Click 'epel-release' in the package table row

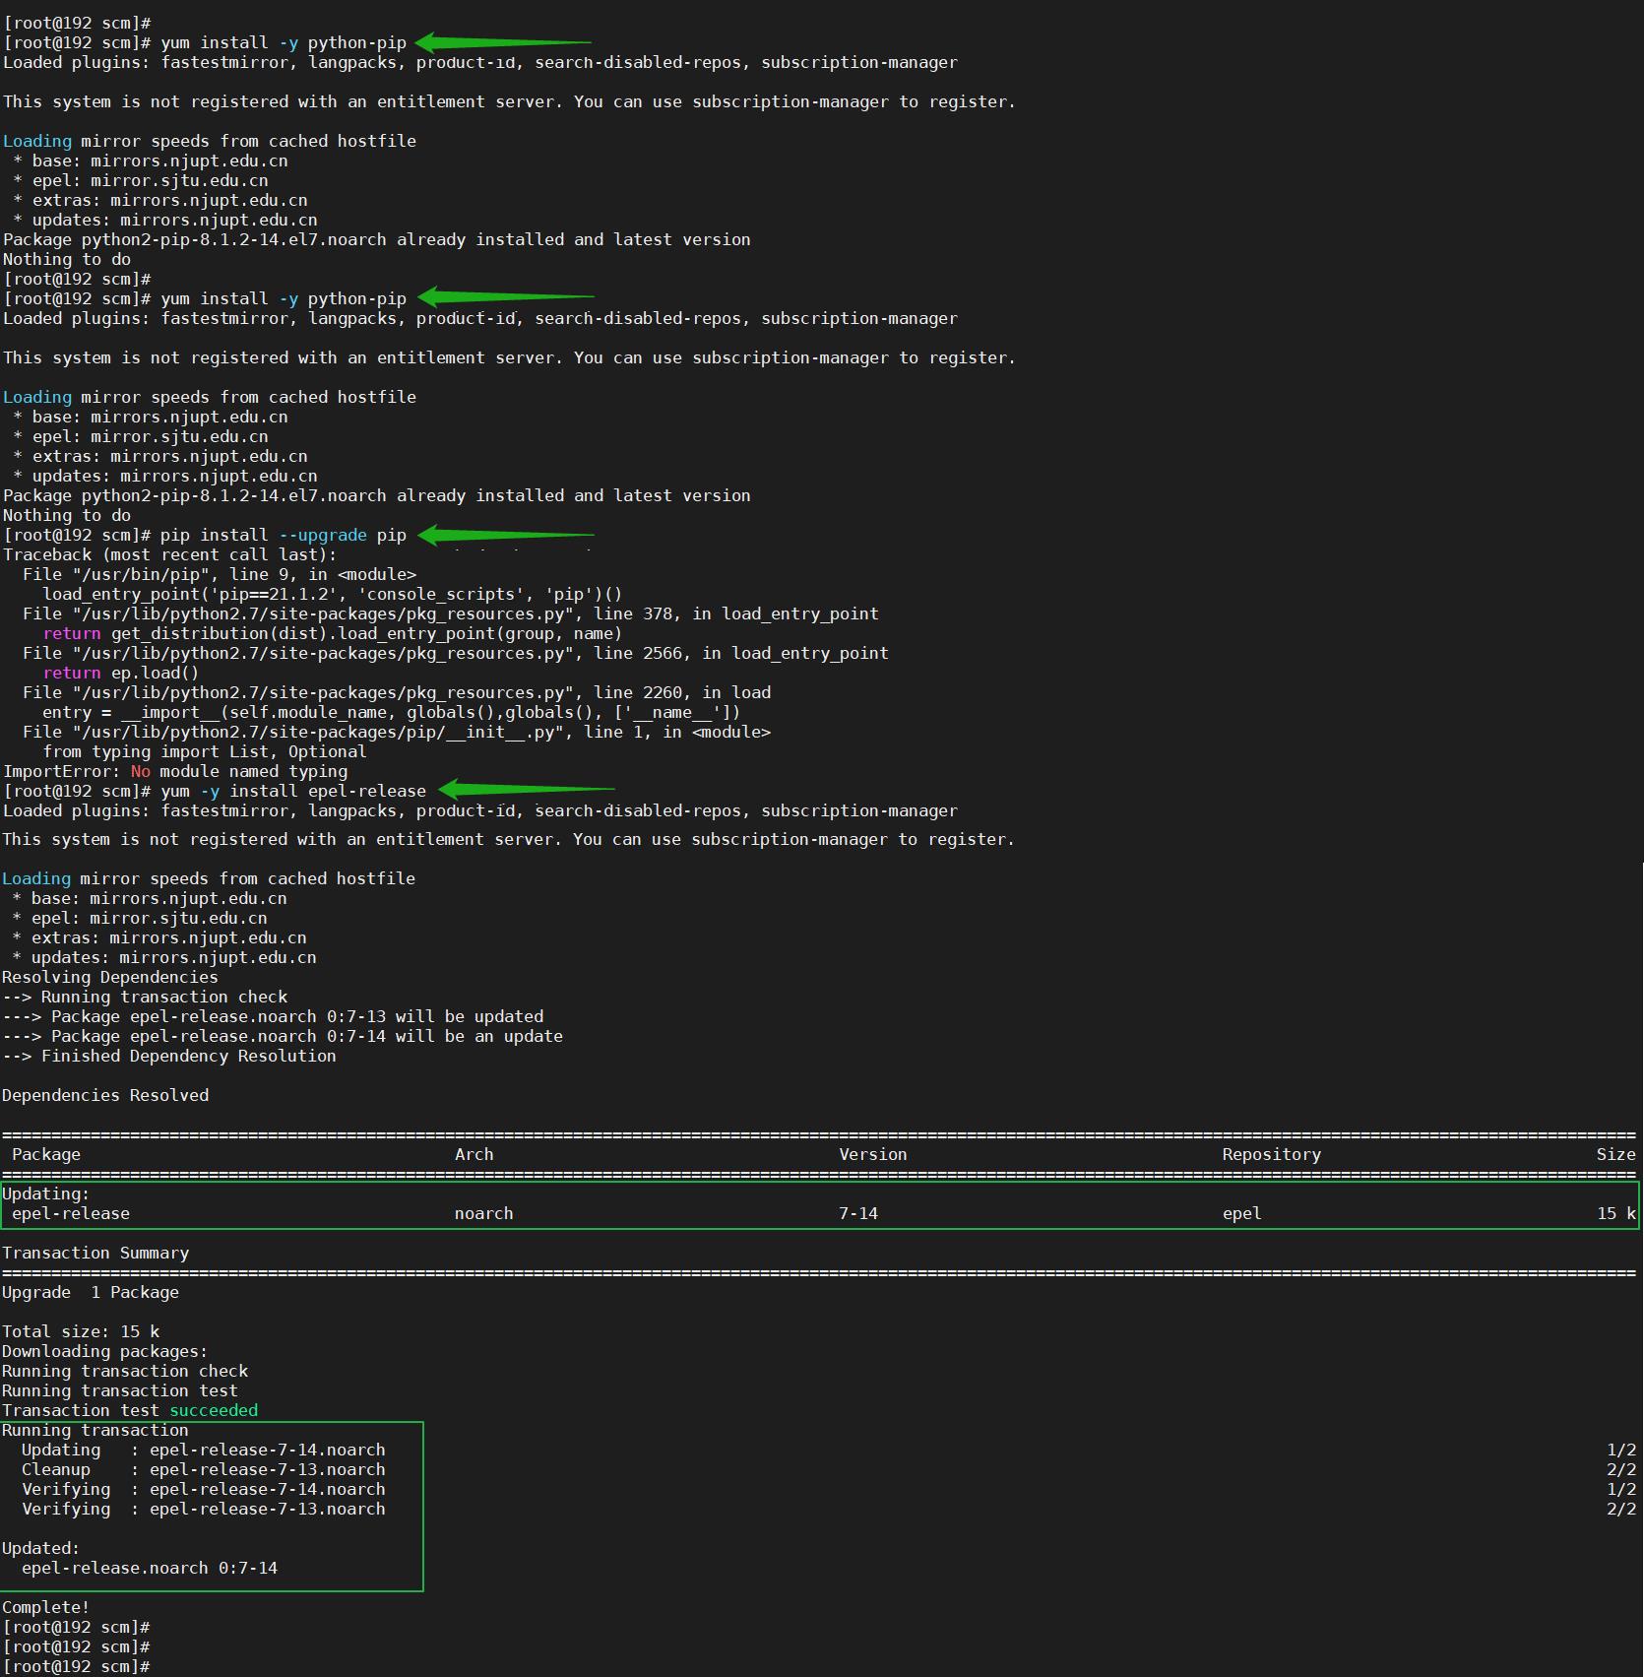coord(71,1213)
